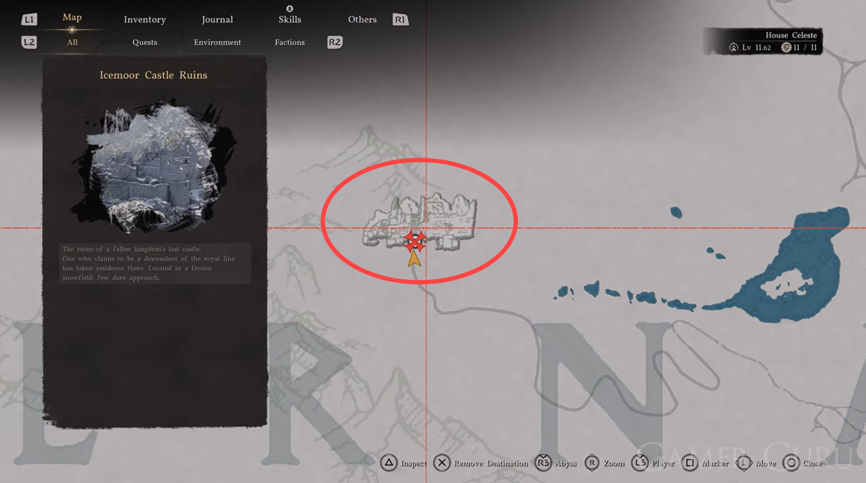The height and width of the screenshot is (483, 866).
Task: Click the 11 / 11 counter
Action: 805,48
